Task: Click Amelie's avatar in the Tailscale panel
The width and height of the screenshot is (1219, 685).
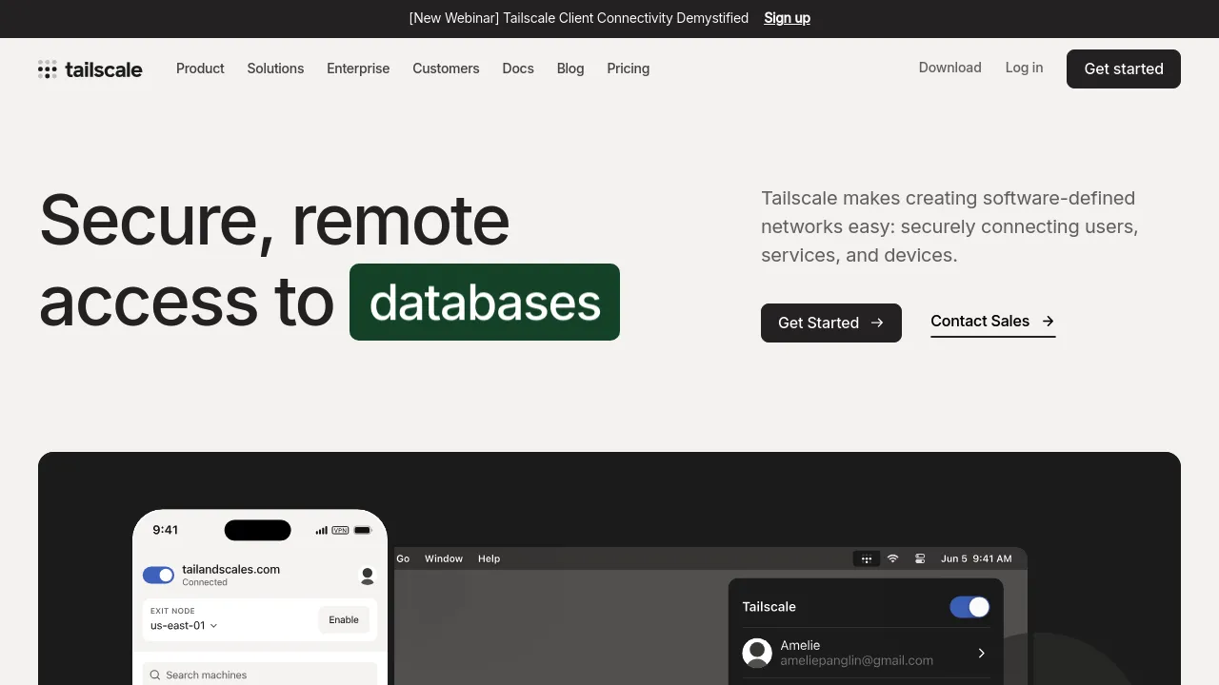Action: [757, 653]
